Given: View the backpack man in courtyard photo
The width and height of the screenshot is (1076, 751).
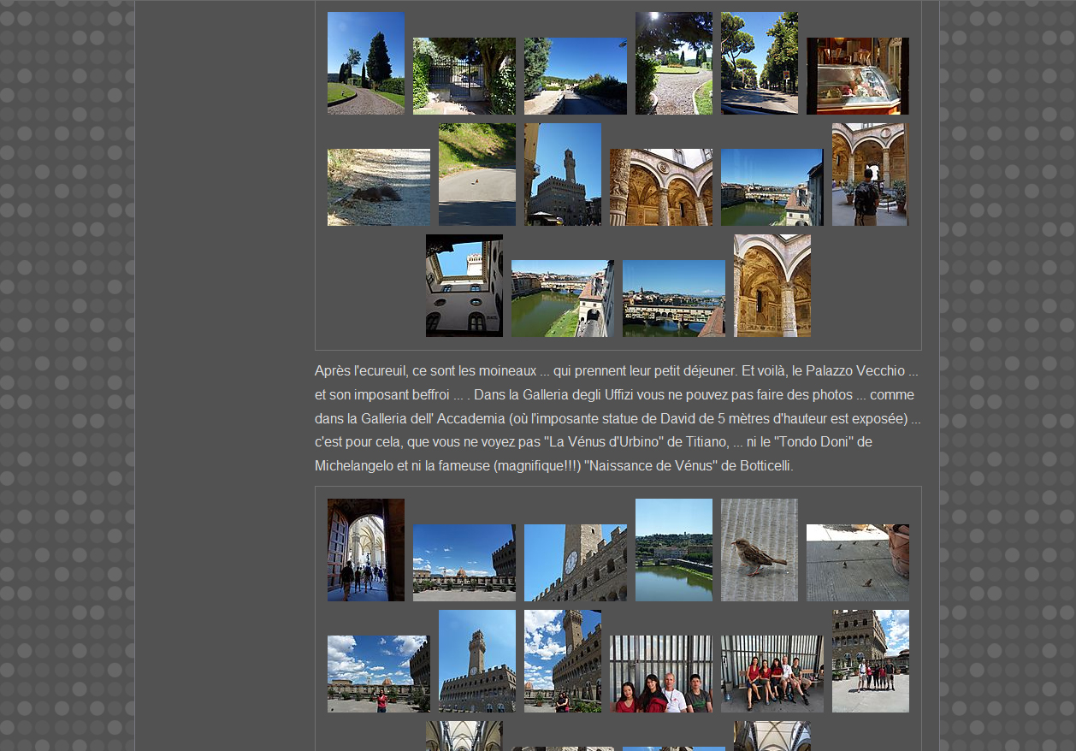Looking at the screenshot, I should tap(870, 174).
